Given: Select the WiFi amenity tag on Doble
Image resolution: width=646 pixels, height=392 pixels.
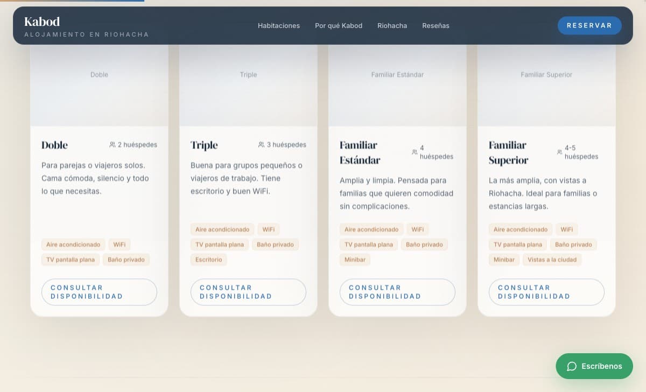Looking at the screenshot, I should coord(119,244).
